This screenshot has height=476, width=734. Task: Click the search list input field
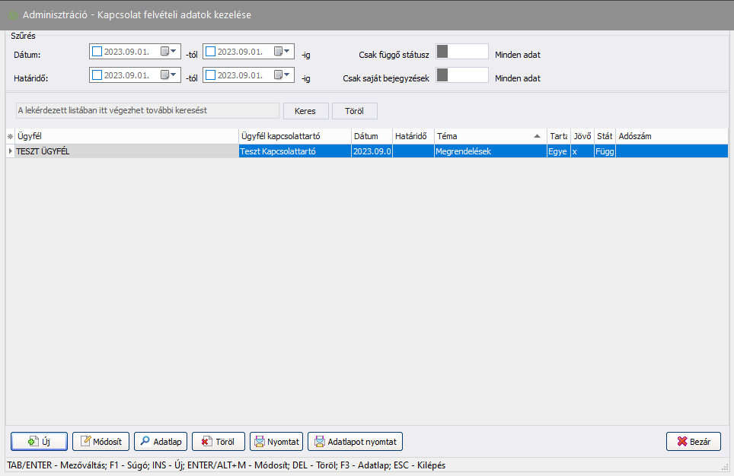click(148, 111)
